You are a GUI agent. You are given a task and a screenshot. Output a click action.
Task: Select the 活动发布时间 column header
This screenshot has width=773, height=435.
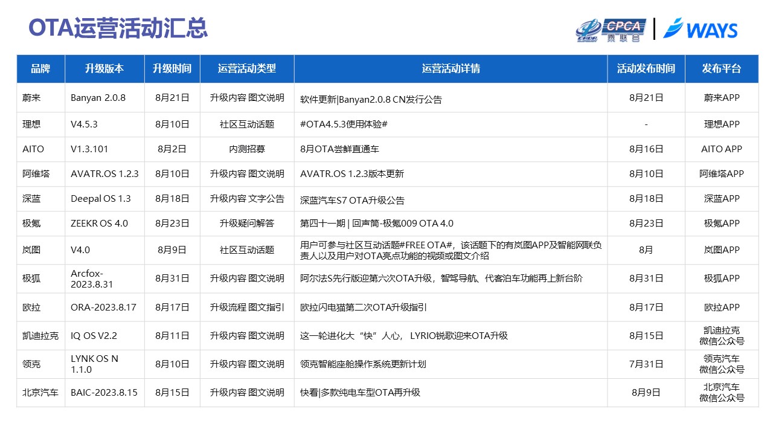click(x=646, y=69)
